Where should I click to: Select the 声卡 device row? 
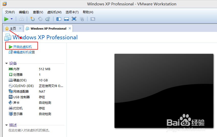tap(36, 103)
